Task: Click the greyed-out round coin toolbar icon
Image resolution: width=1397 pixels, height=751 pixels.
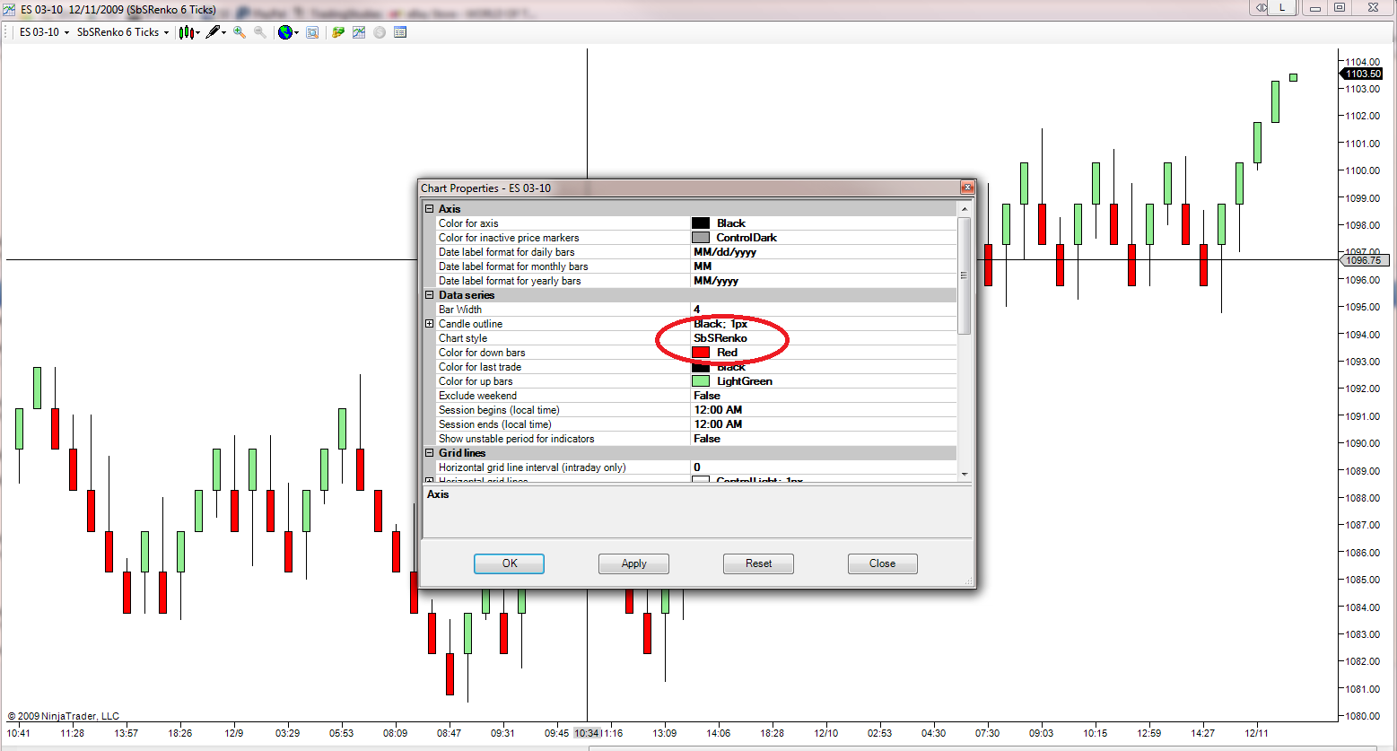Action: pos(380,32)
